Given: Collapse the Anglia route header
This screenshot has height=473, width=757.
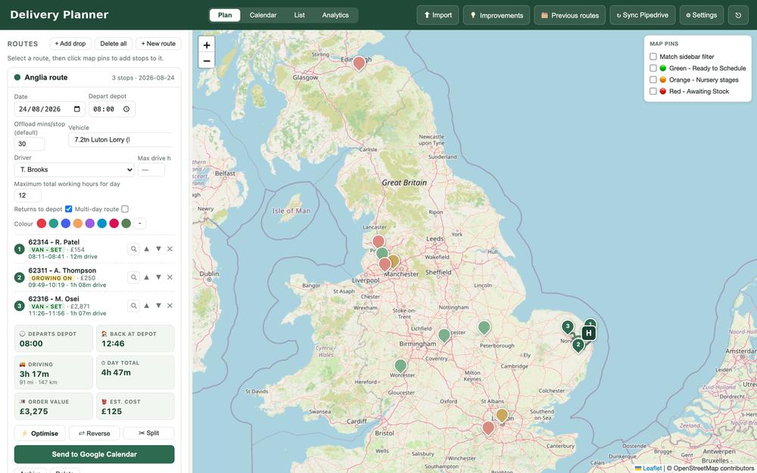Looking at the screenshot, I should coord(94,77).
